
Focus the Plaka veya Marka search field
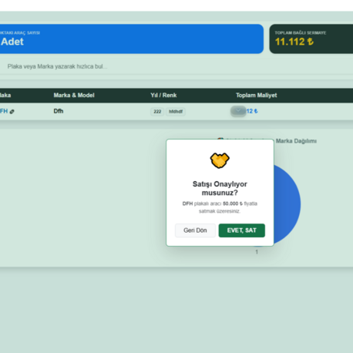point(177,66)
